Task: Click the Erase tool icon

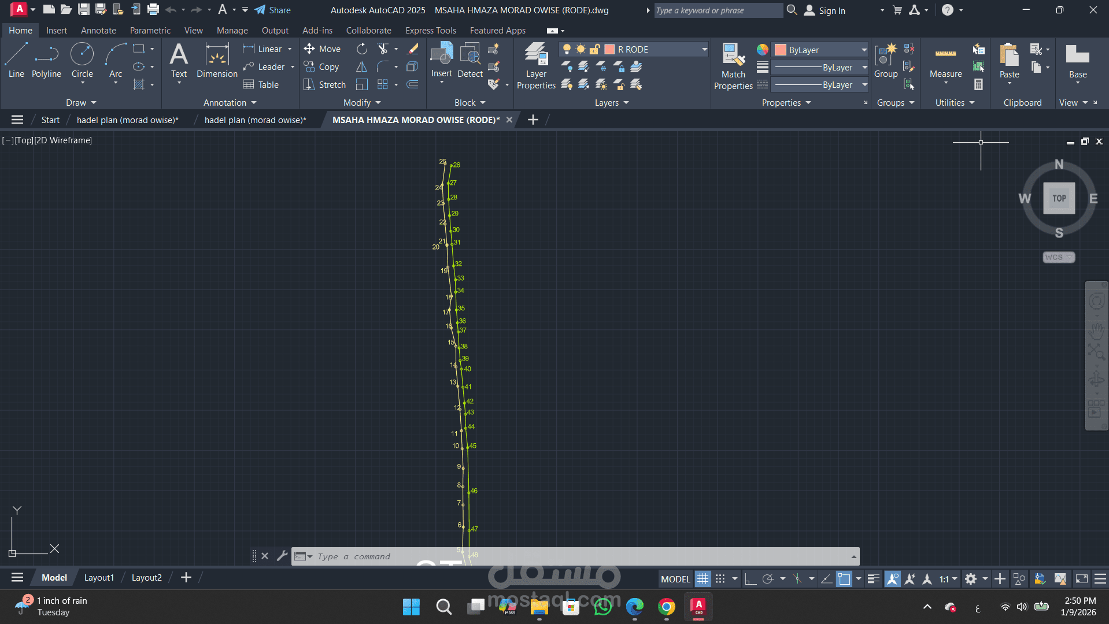Action: (413, 49)
